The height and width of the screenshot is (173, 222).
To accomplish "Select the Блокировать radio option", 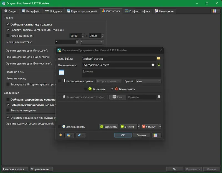I will 112,89.
